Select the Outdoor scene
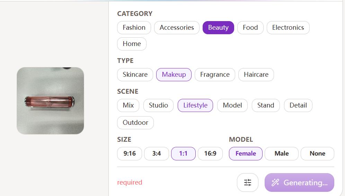 pos(135,123)
